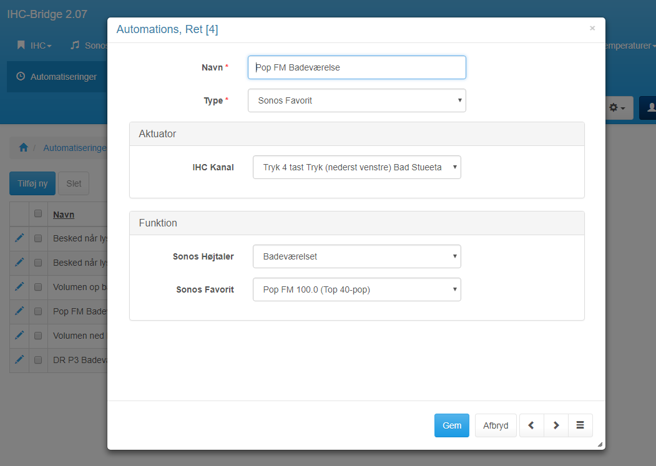Toggle the select-all checkbox in table header
This screenshot has width=656, height=466.
[x=38, y=213]
